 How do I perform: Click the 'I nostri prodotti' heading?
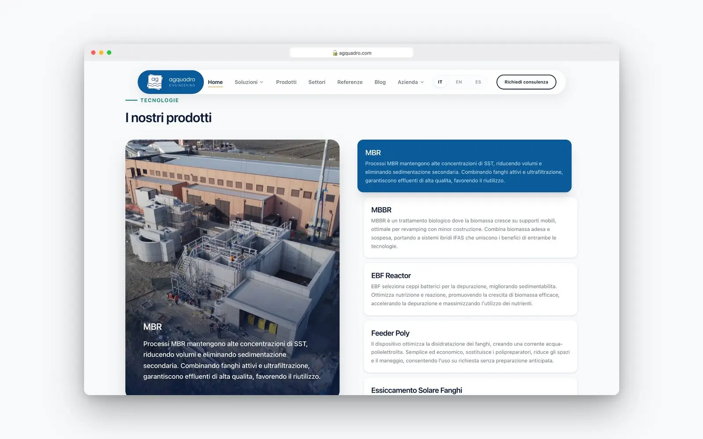[168, 118]
